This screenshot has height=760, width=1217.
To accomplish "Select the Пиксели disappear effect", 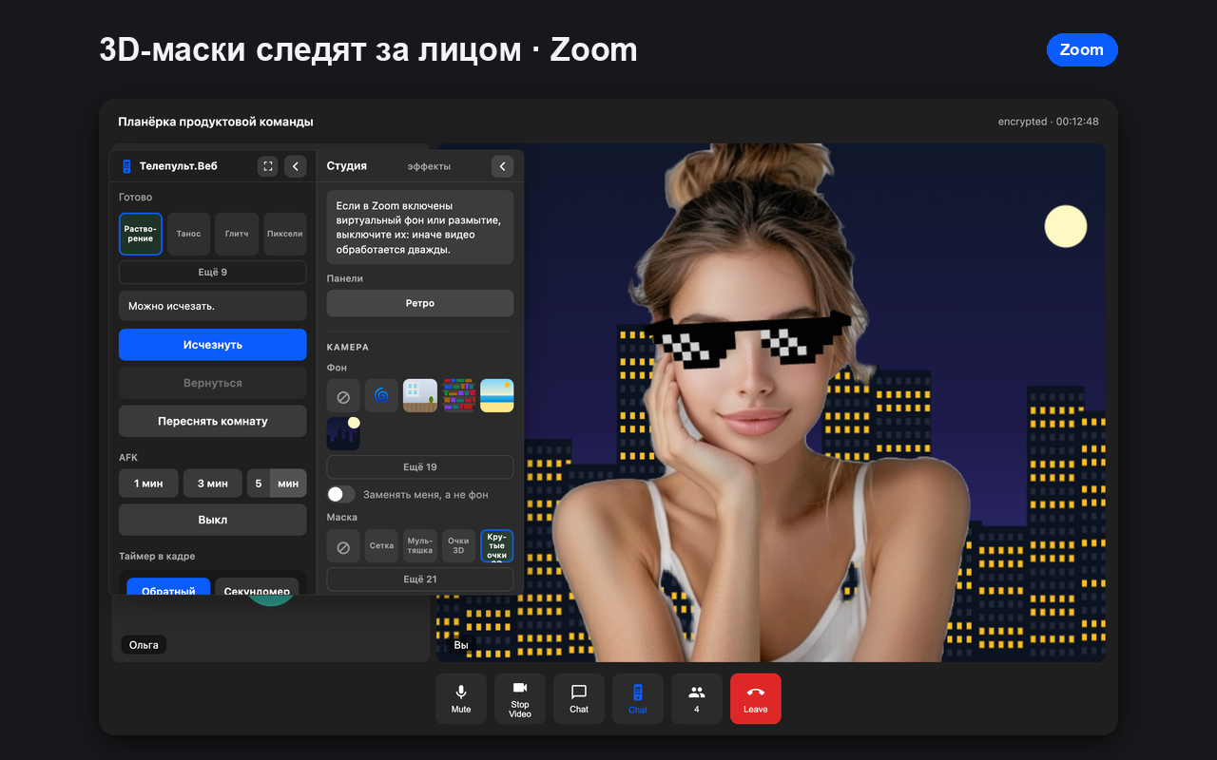I will 285,234.
